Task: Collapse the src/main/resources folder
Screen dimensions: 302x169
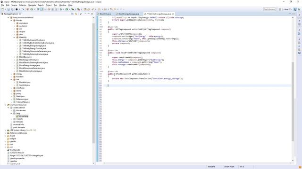Action: point(5,105)
